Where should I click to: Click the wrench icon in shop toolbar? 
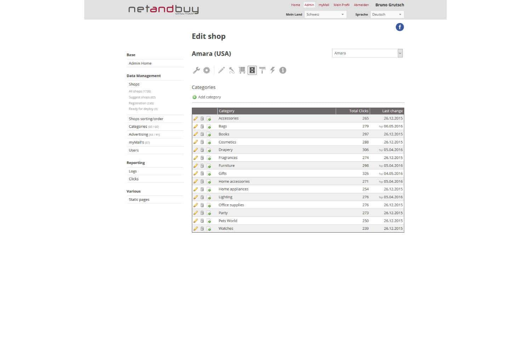(x=196, y=70)
